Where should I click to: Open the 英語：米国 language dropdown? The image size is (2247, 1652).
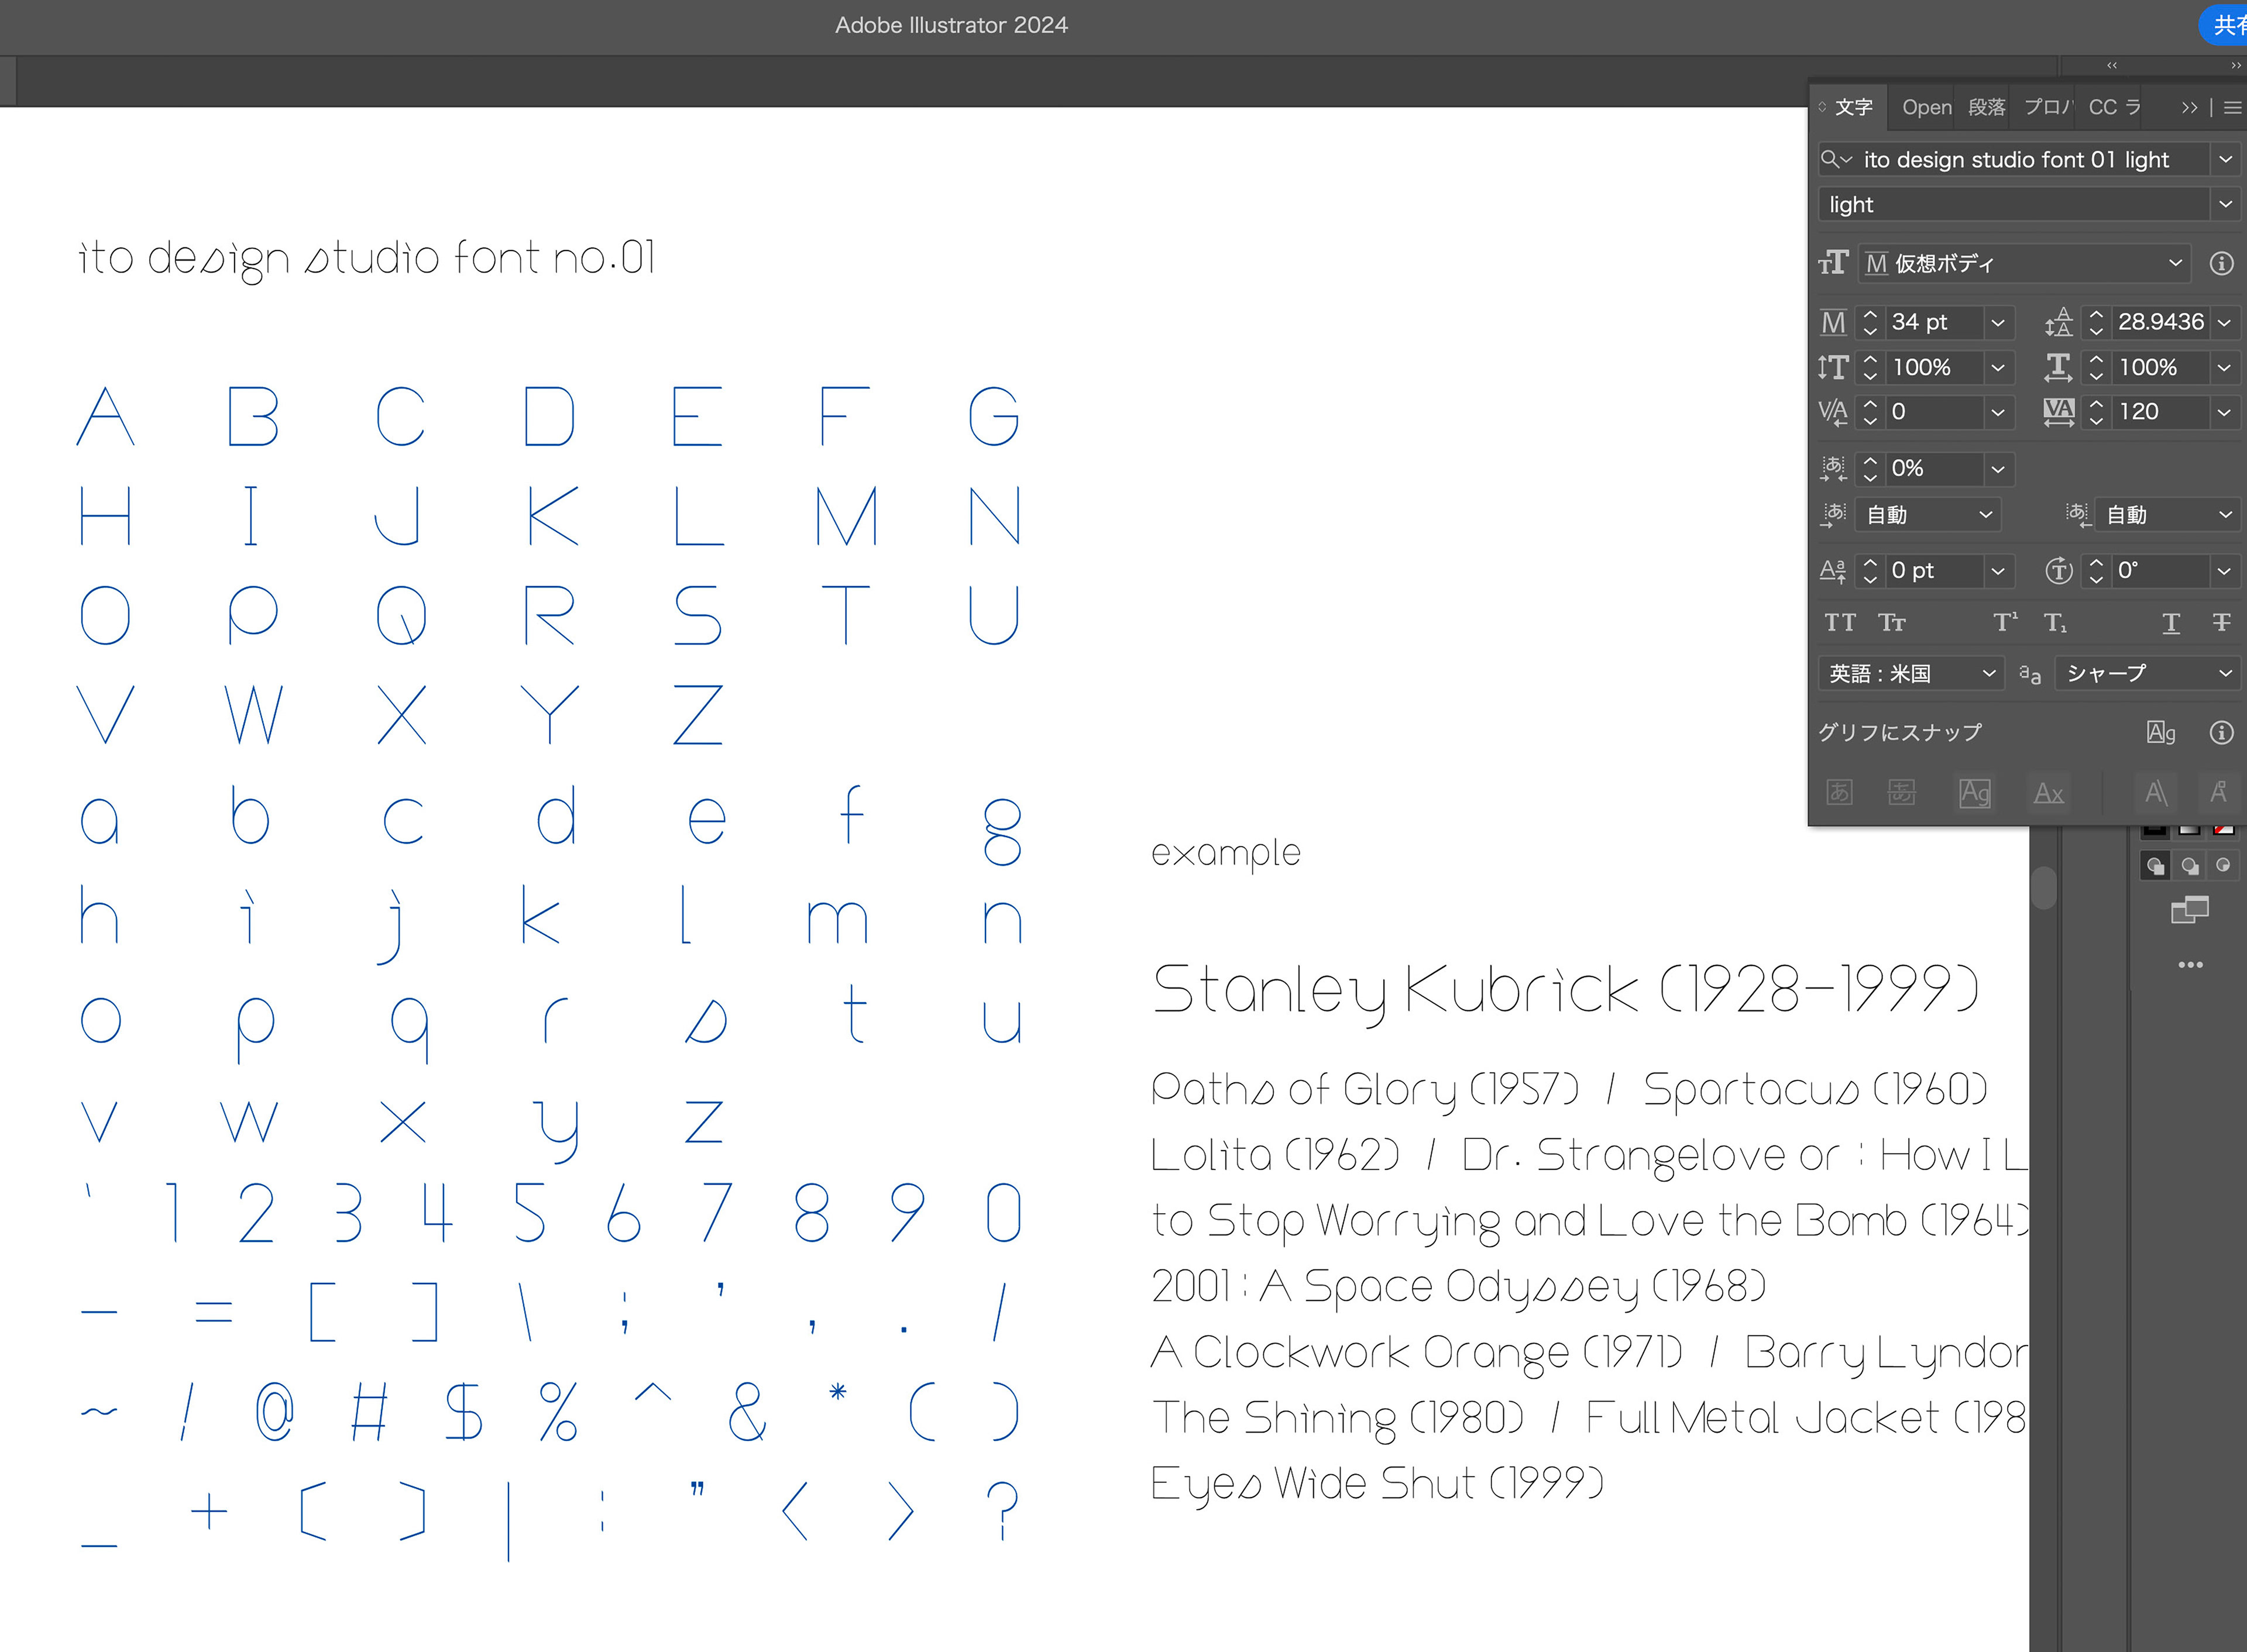coord(1909,673)
